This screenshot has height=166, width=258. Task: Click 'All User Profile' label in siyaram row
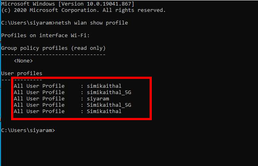tap(39, 99)
